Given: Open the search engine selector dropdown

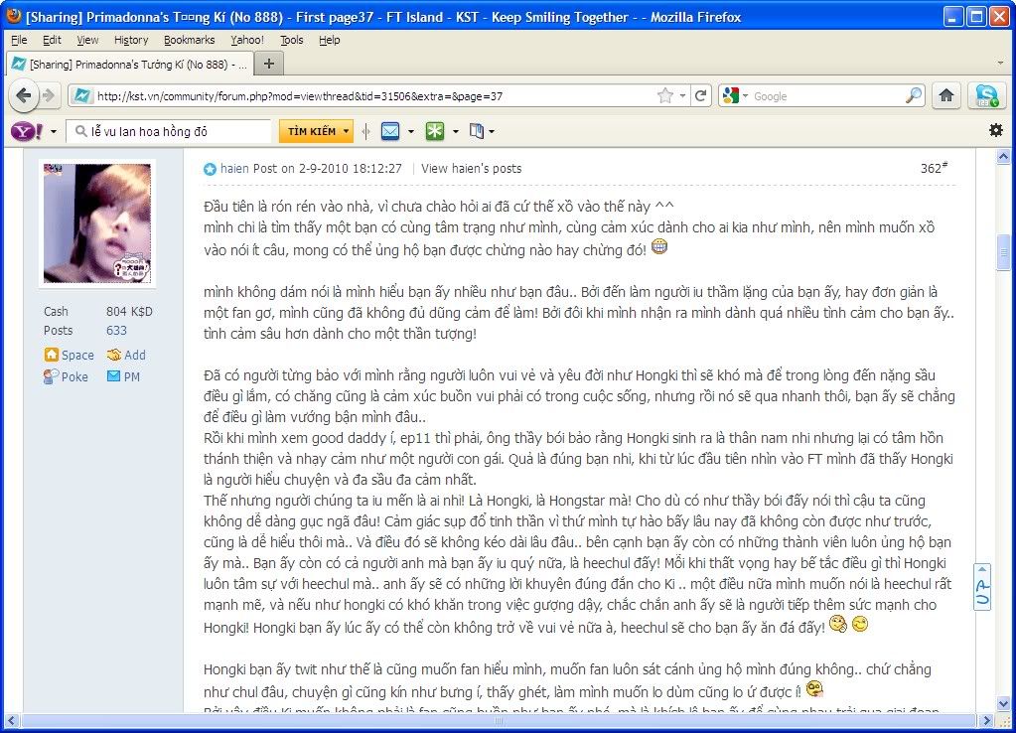Looking at the screenshot, I should (x=745, y=96).
